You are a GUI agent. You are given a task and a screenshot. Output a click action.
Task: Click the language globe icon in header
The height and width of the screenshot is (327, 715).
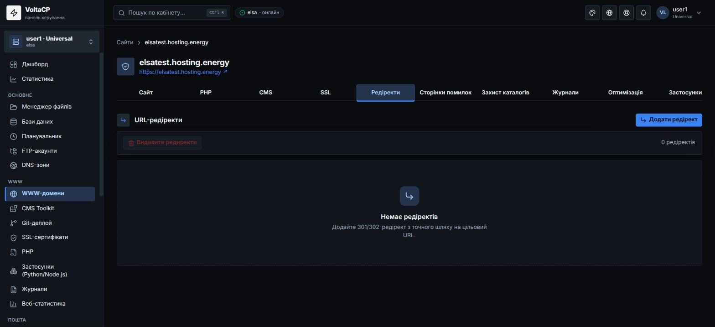609,13
